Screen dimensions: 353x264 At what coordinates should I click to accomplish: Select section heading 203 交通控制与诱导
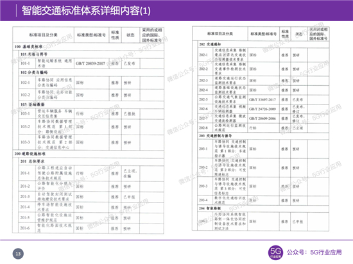(x=215, y=136)
